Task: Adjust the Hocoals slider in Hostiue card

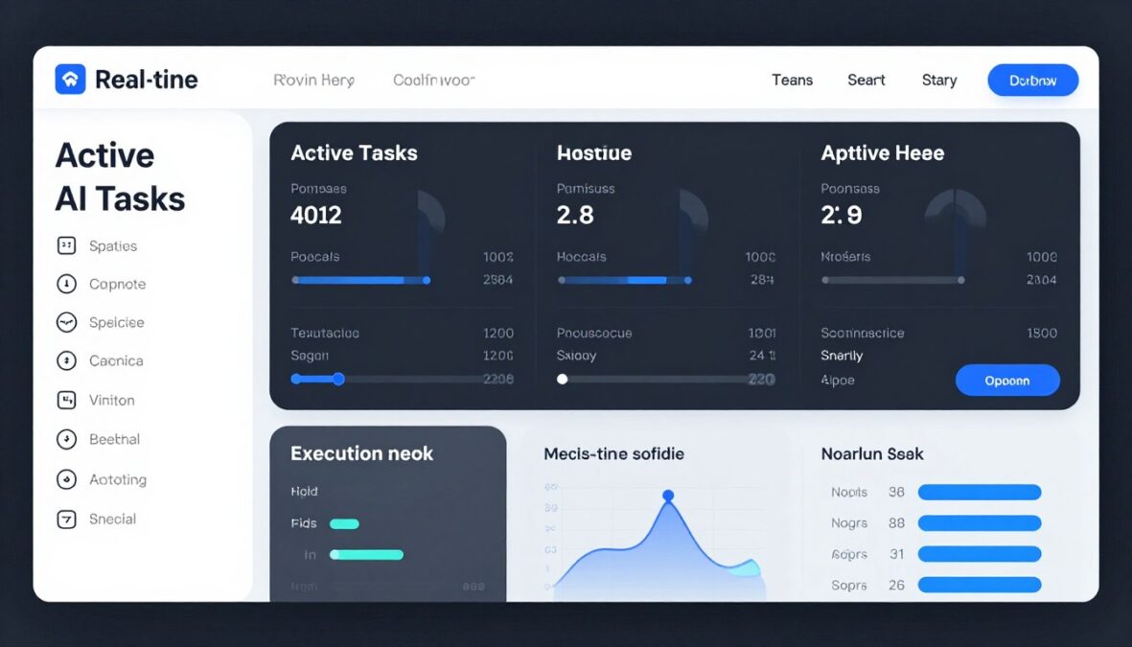Action: 625,280
